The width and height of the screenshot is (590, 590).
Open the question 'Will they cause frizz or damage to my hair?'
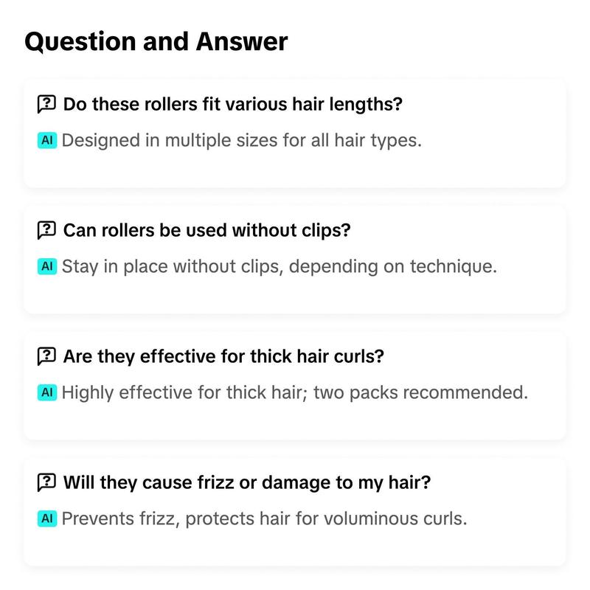(247, 482)
